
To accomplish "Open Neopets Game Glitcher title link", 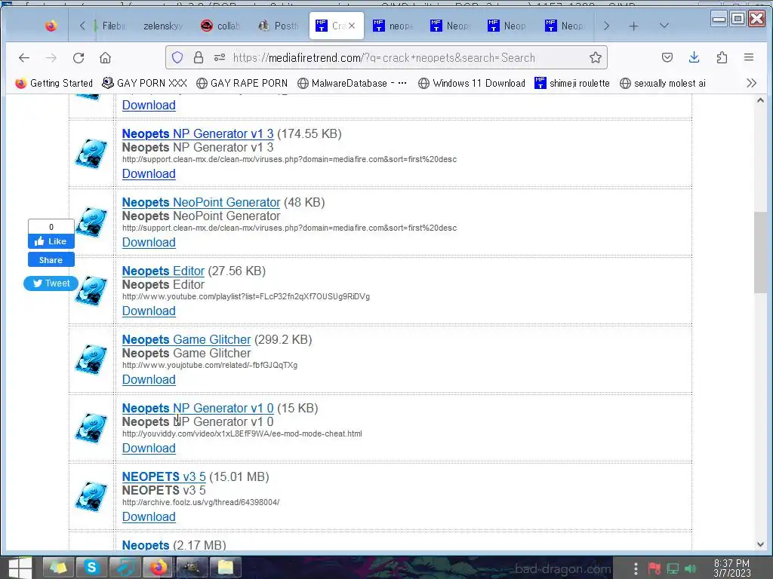I will [x=186, y=340].
